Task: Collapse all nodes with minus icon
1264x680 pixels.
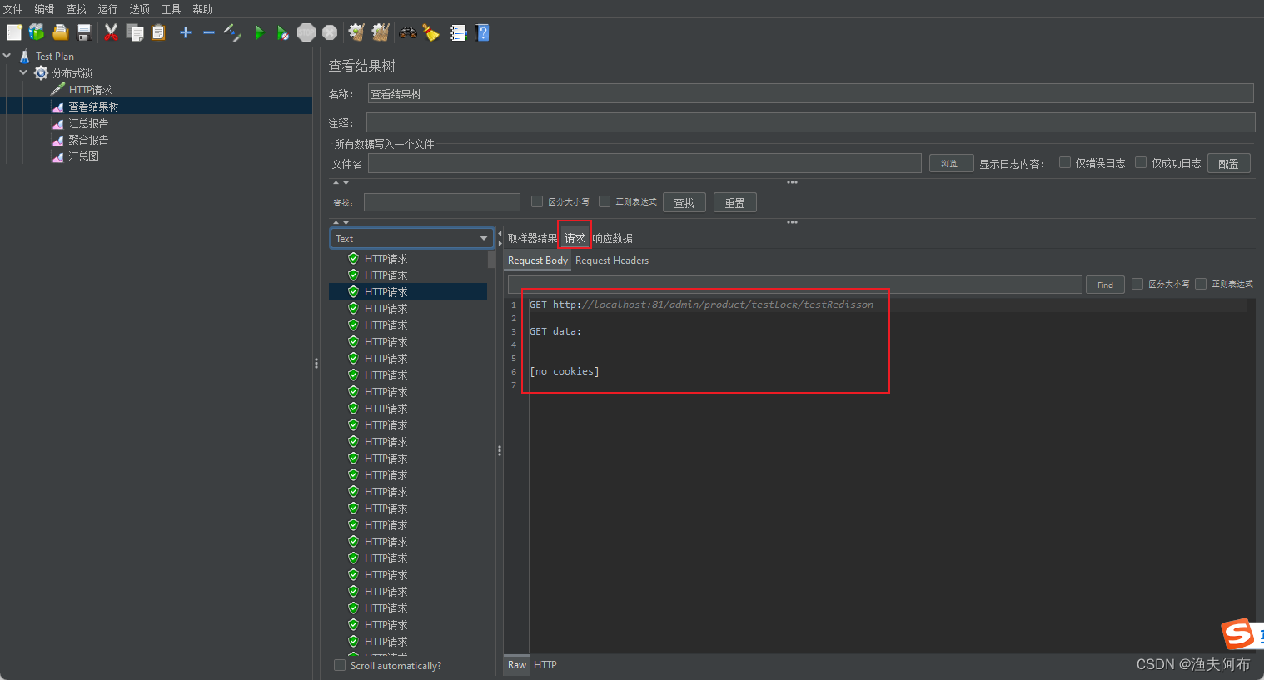Action: click(x=209, y=32)
